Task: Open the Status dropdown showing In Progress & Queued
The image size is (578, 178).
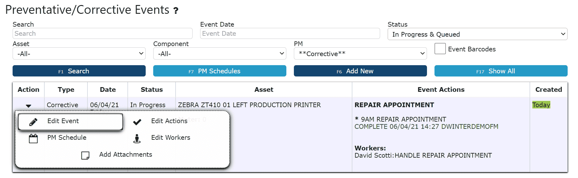Action: click(477, 34)
